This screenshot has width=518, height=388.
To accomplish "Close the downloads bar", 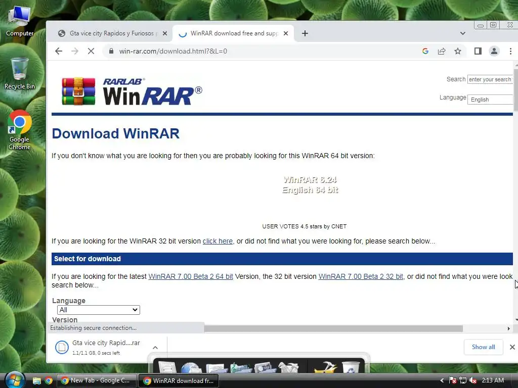I will [x=512, y=347].
